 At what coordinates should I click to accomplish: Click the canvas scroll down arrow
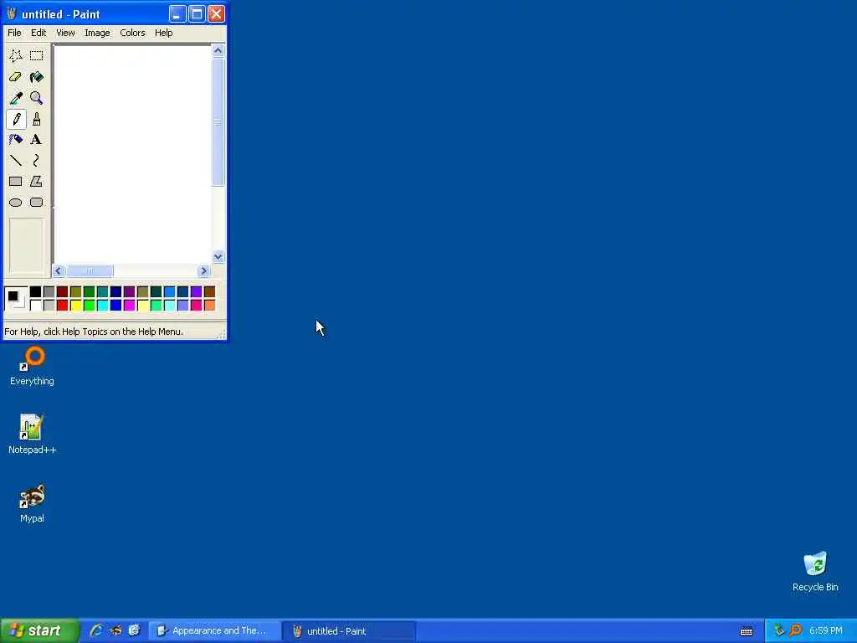click(218, 256)
